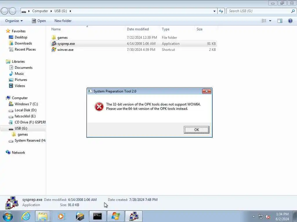Open the Videos library
The image size is (297, 222).
[x=20, y=86]
